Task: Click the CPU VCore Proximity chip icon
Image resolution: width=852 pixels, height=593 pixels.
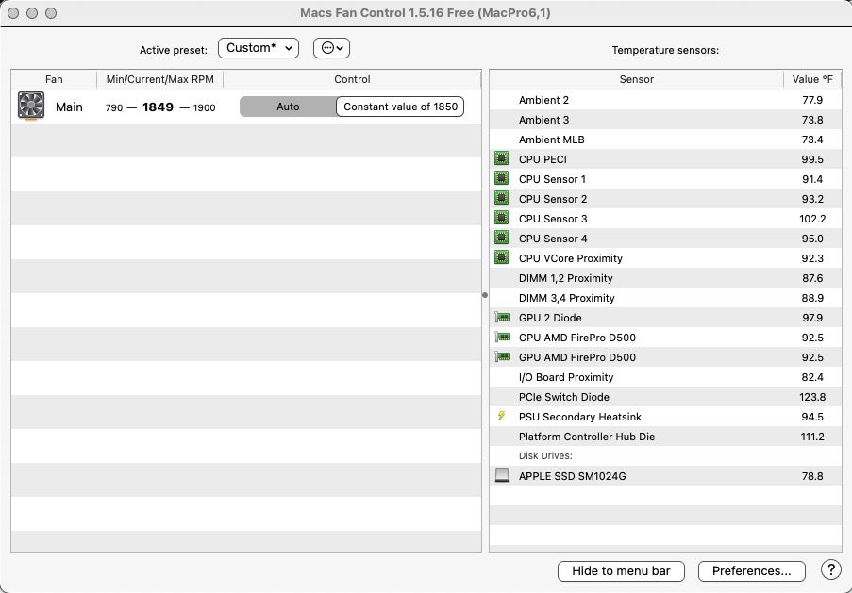Action: [502, 257]
